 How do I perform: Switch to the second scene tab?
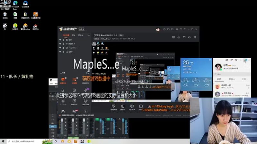[74, 35]
